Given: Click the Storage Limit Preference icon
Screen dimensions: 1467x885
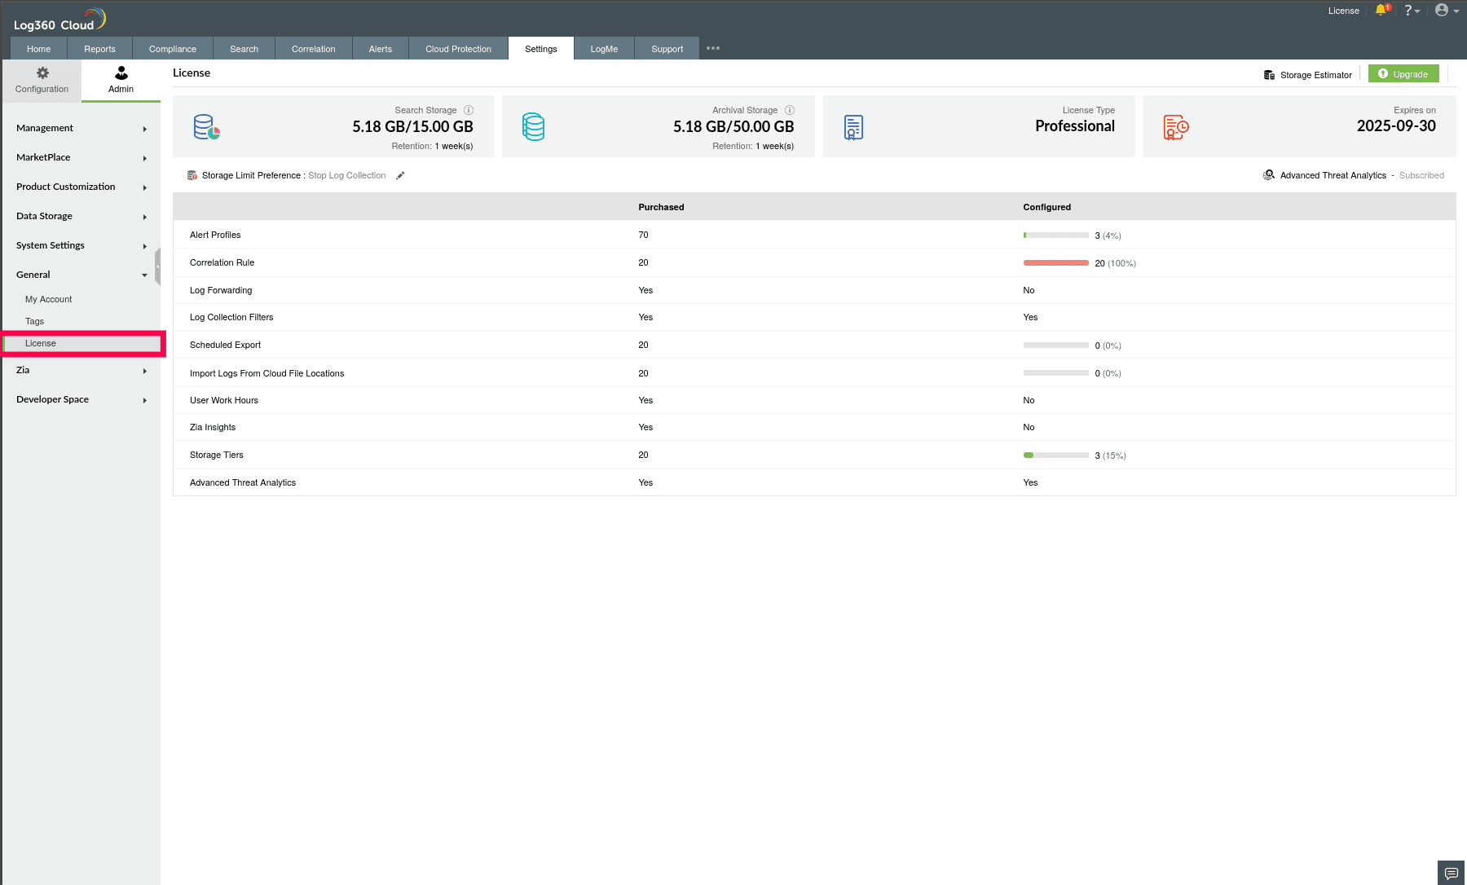Looking at the screenshot, I should click(192, 175).
